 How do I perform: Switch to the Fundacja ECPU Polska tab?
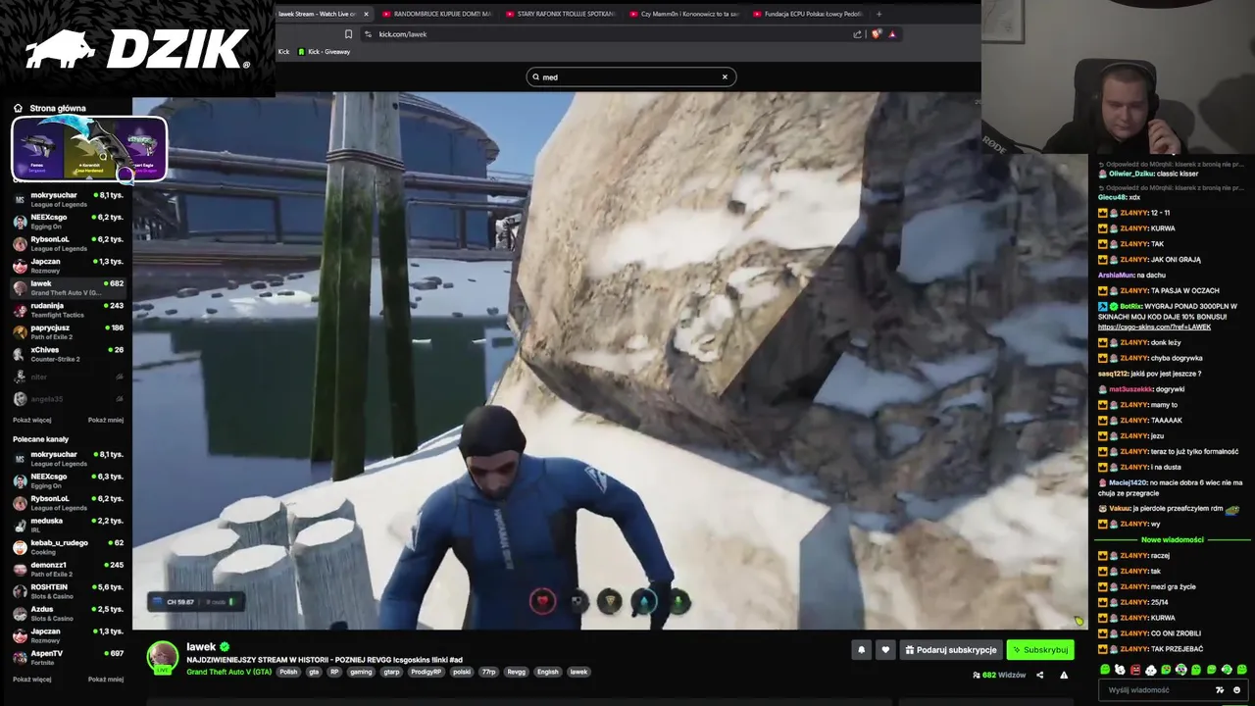pos(807,14)
